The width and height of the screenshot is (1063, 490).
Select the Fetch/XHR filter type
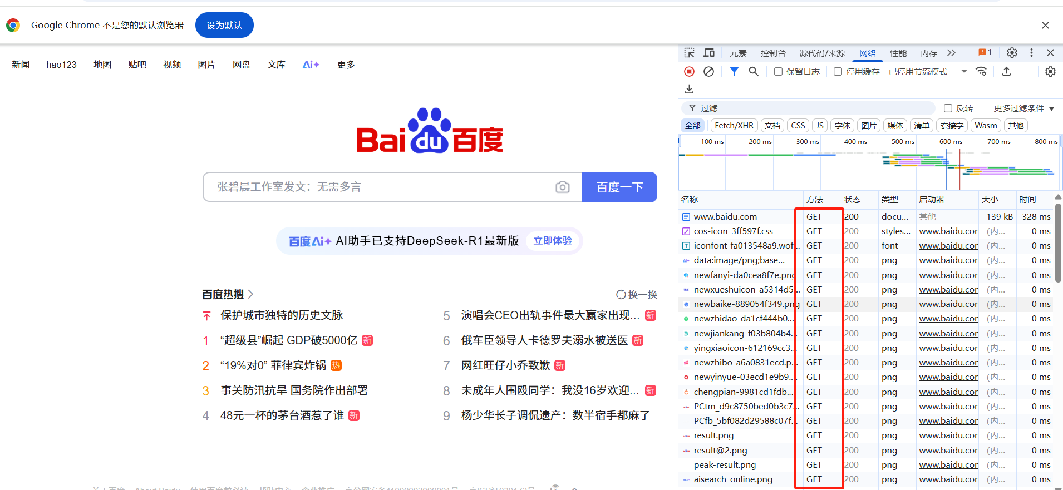pyautogui.click(x=734, y=126)
